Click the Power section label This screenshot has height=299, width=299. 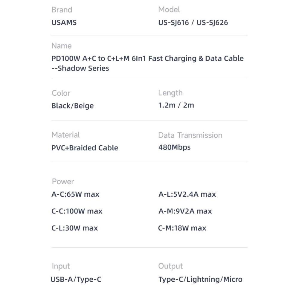(x=63, y=181)
